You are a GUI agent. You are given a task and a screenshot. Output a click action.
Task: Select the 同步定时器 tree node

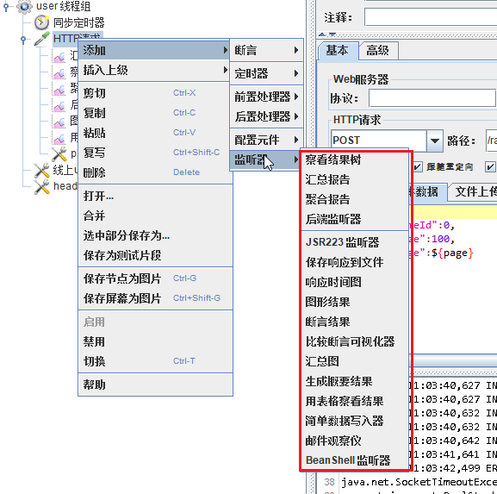pyautogui.click(x=78, y=22)
